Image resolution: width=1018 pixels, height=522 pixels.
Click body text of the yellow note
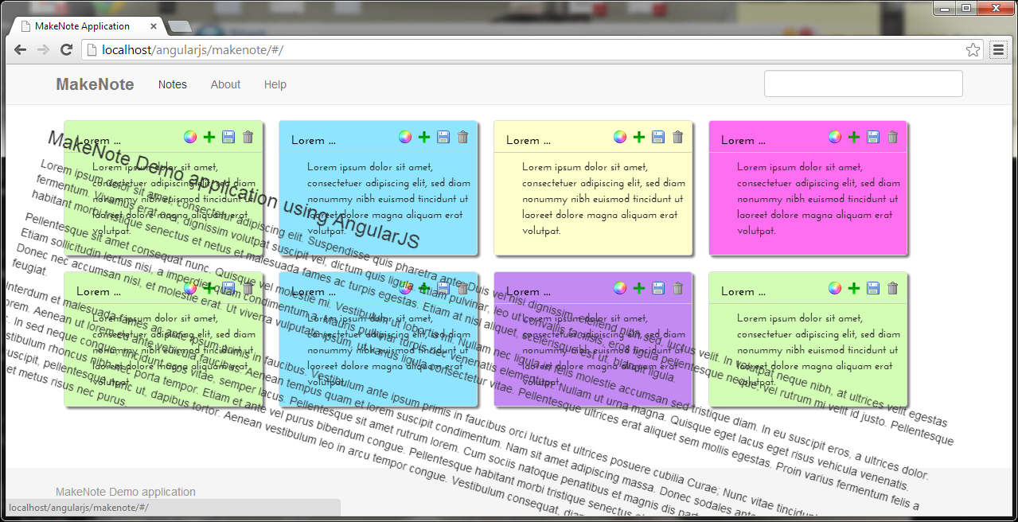click(603, 199)
